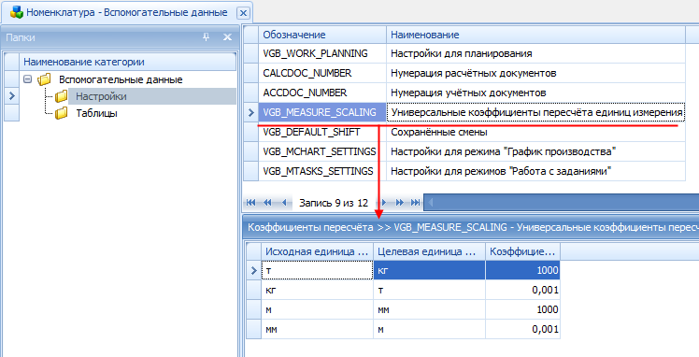Select source unit cell т in first row

(x=317, y=270)
